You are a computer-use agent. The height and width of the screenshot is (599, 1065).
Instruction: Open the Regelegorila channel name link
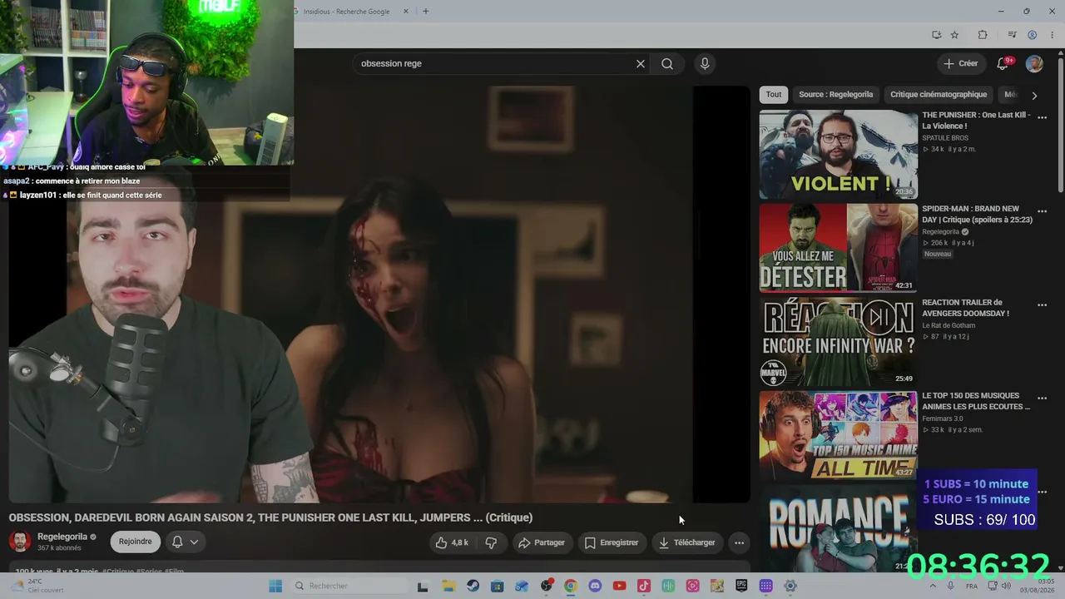pos(62,537)
